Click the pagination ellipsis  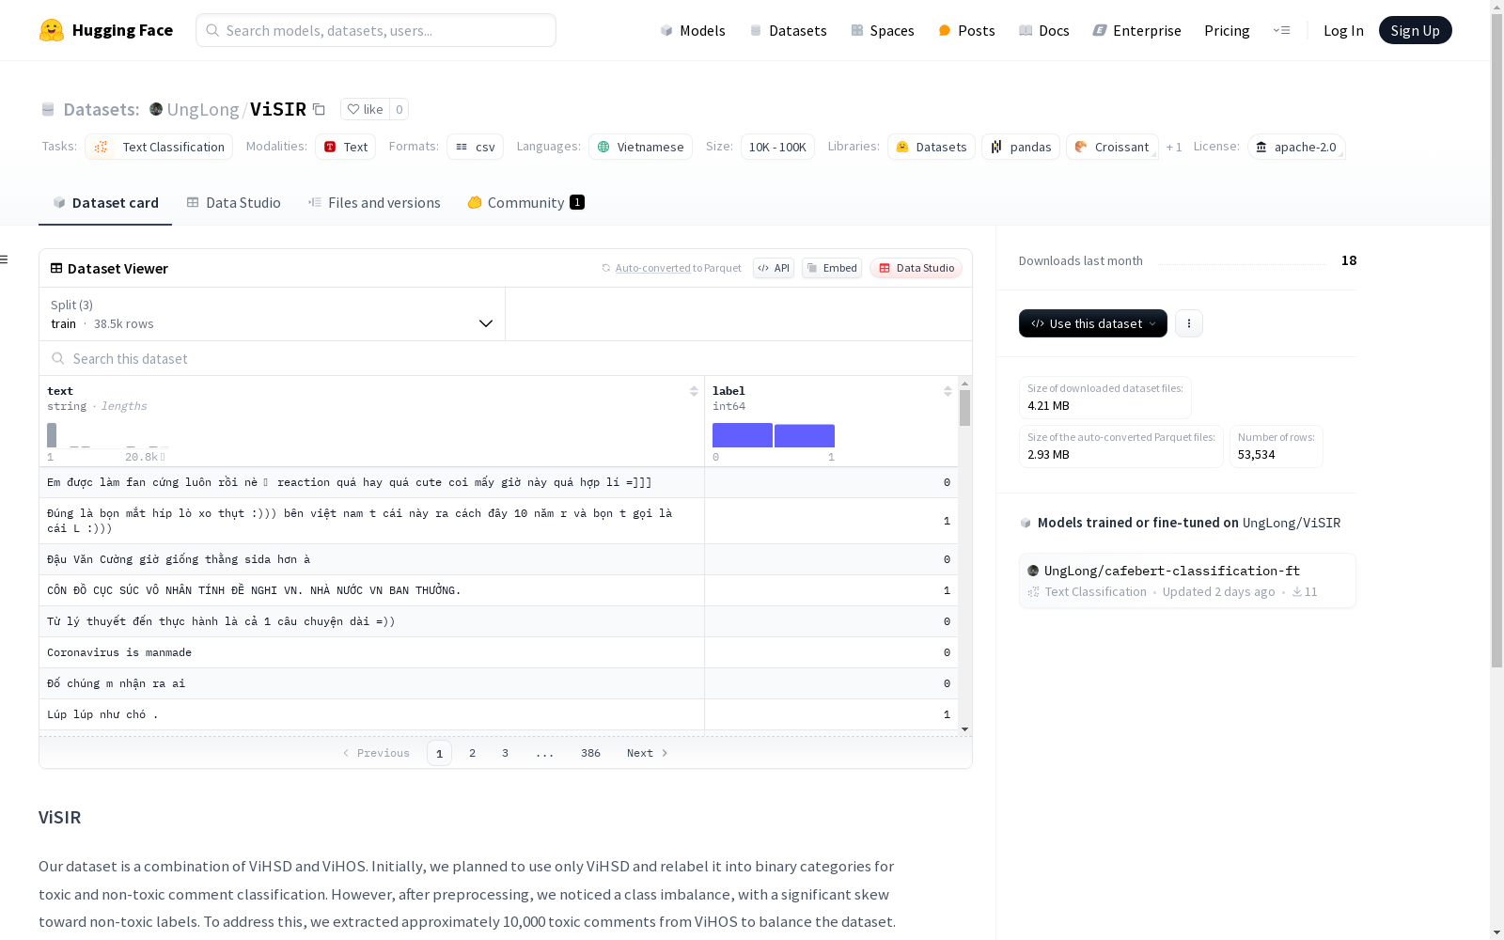(545, 753)
